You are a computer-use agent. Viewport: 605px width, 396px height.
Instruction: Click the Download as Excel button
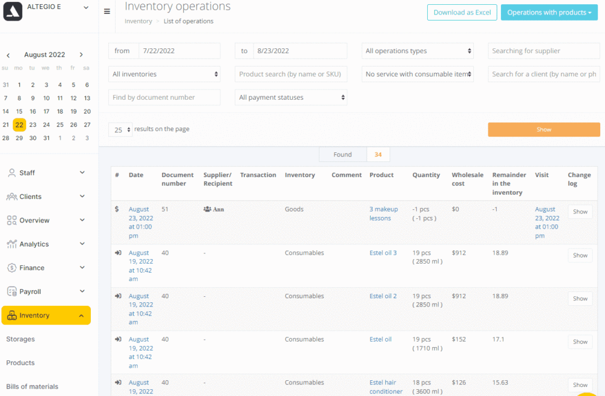pos(462,12)
